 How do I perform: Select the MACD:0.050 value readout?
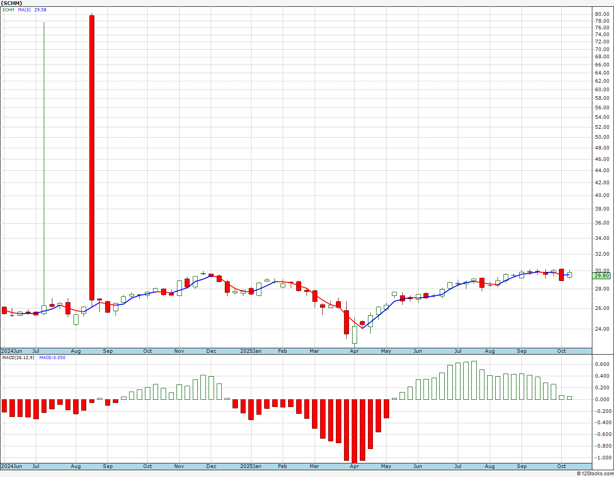click(52, 358)
